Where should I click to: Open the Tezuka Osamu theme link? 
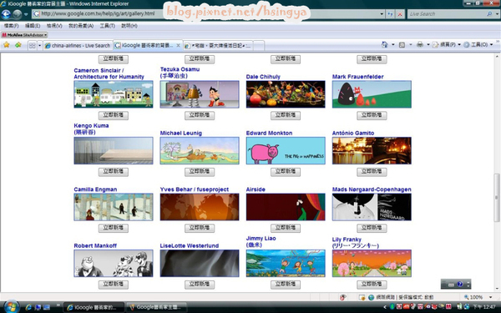point(180,73)
